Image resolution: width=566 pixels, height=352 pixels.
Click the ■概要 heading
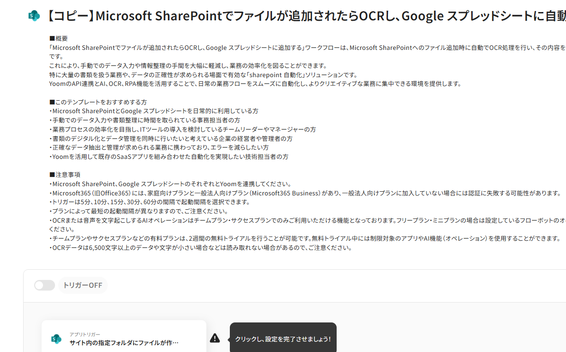pos(58,38)
